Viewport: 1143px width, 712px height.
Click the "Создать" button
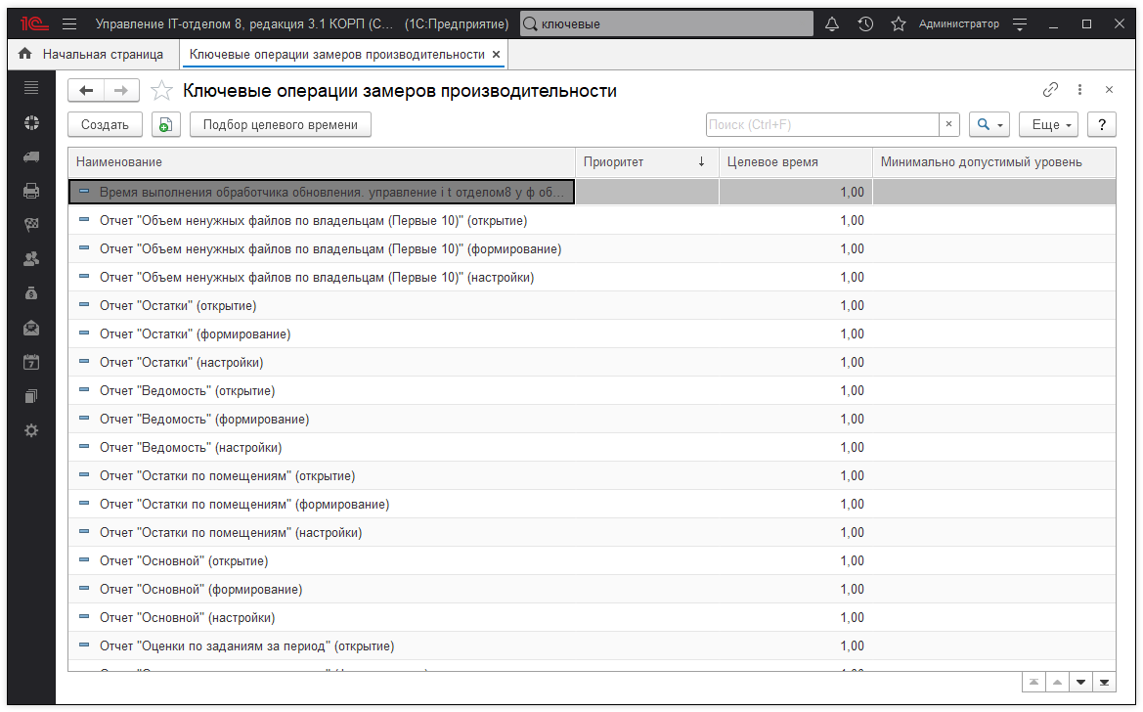click(x=105, y=125)
